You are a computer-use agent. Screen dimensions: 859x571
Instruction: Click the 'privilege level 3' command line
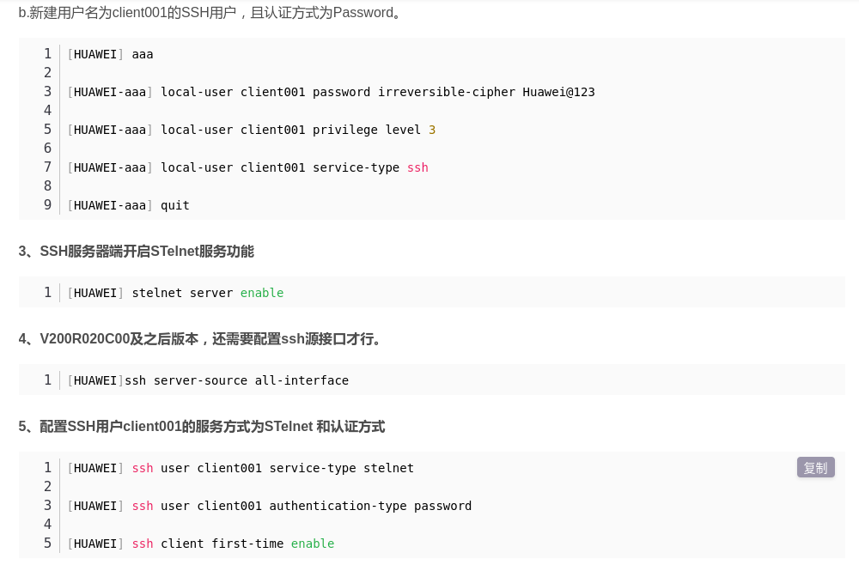[251, 130]
